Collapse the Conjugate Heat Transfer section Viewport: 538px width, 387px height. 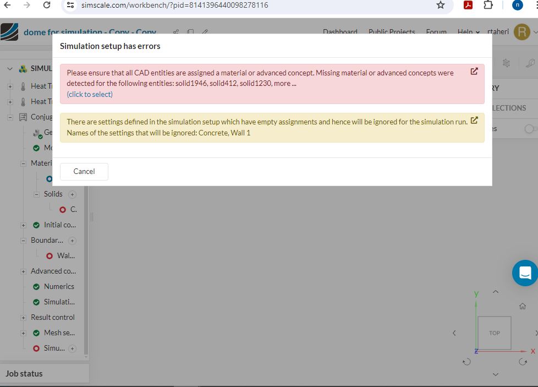click(x=9, y=117)
